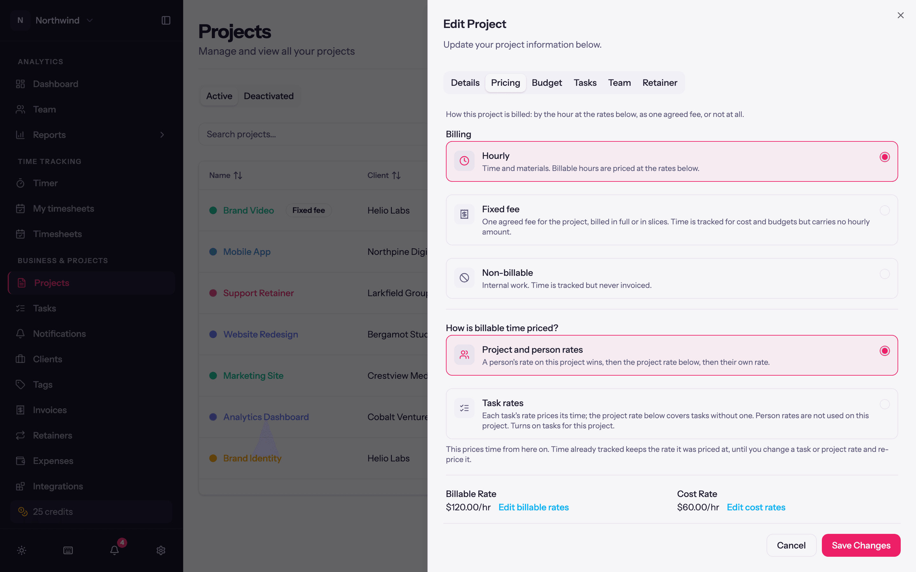Open Tags in the sidebar
916x572 pixels.
(x=91, y=385)
